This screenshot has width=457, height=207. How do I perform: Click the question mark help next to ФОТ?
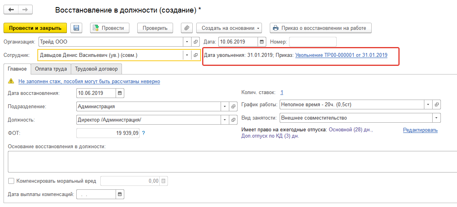tap(144, 133)
